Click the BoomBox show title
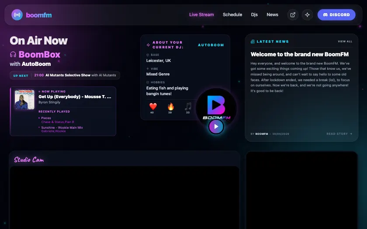The height and width of the screenshot is (229, 367). [39, 55]
